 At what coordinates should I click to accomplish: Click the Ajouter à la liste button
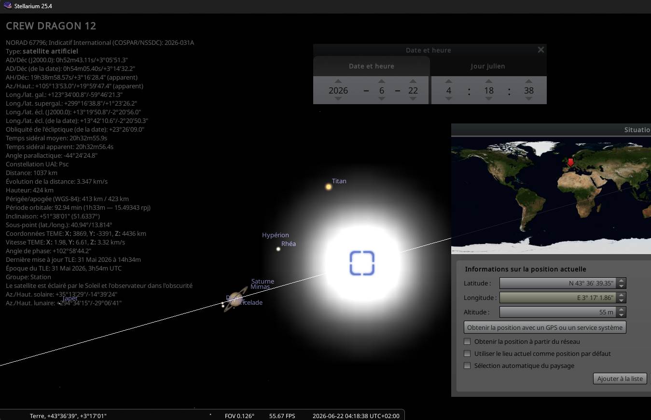pos(620,379)
